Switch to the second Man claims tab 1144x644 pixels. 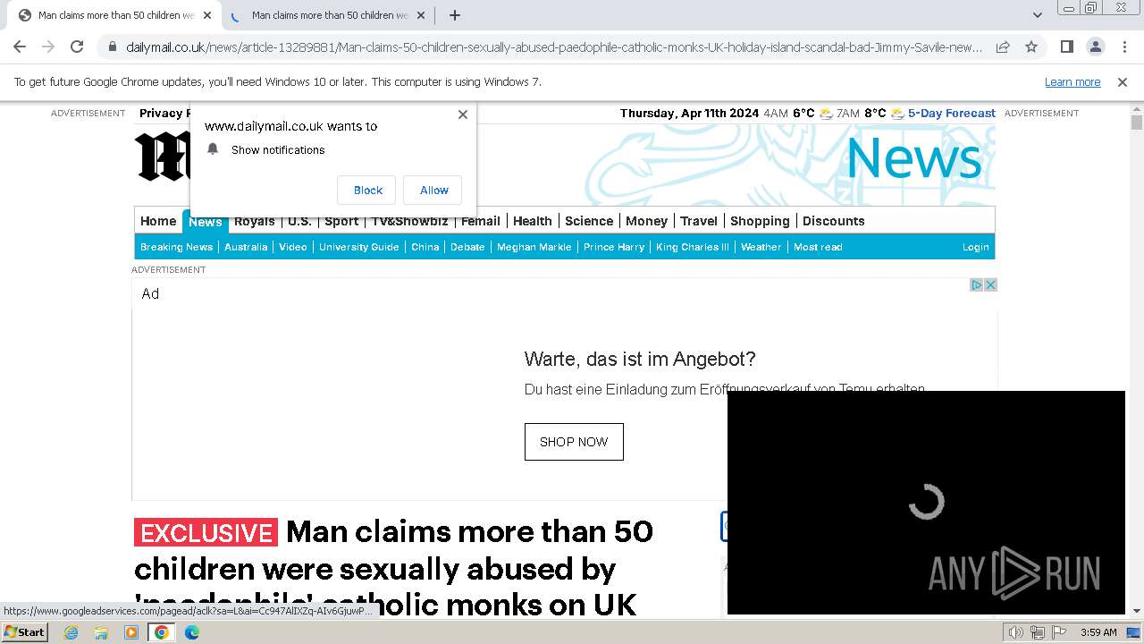(329, 15)
